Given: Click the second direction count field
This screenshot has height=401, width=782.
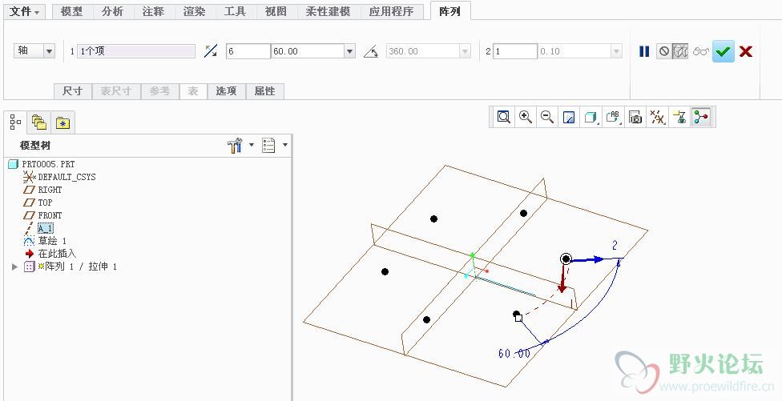Looking at the screenshot, I should [x=514, y=51].
